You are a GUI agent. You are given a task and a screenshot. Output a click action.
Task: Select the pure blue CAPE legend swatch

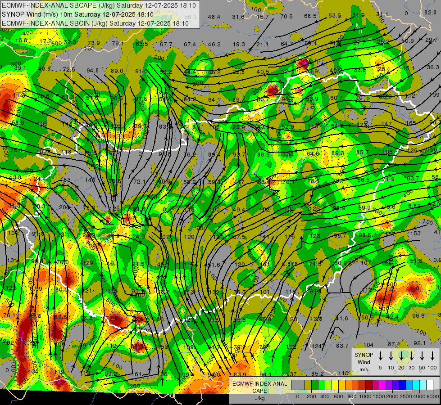tap(402, 385)
